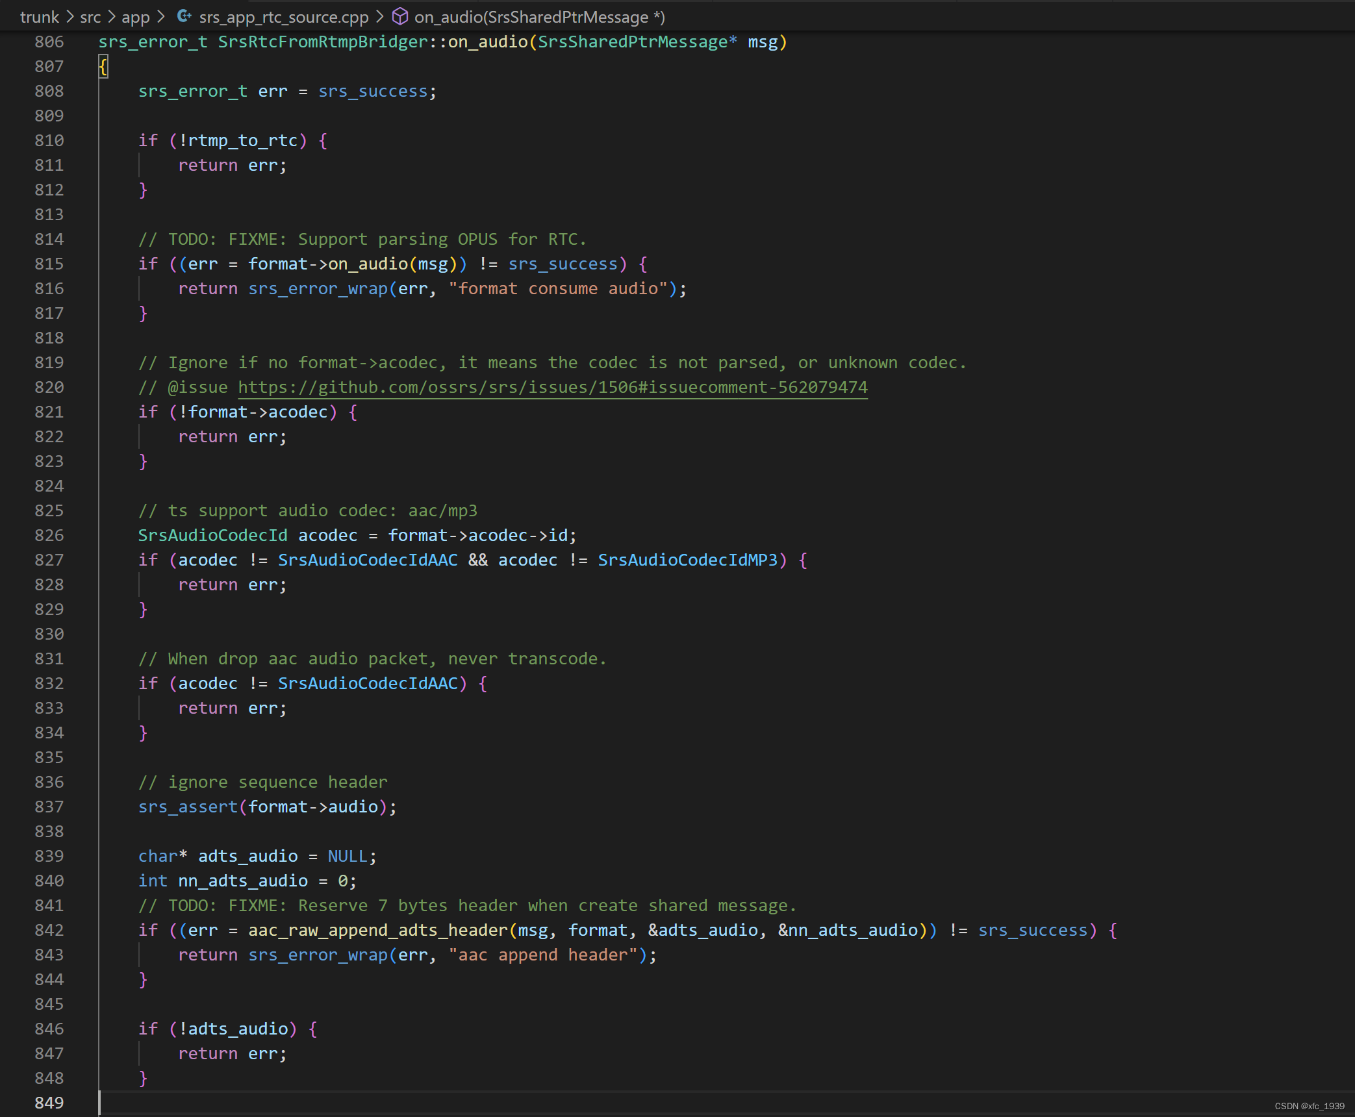Place cursor on the srs_assert call
This screenshot has width=1355, height=1117.
[188, 807]
